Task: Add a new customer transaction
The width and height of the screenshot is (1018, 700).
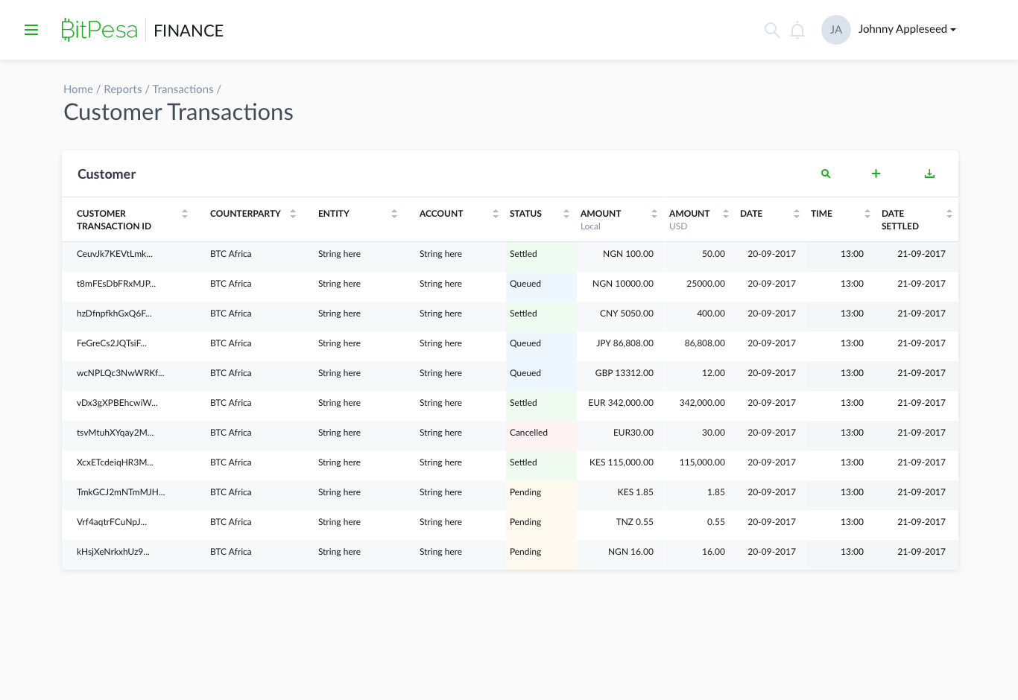Action: coord(876,174)
